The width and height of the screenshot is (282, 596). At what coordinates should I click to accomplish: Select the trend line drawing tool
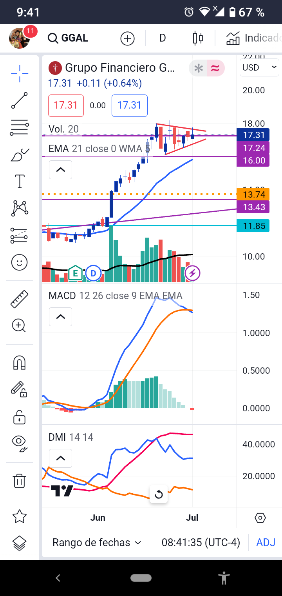coord(19,100)
